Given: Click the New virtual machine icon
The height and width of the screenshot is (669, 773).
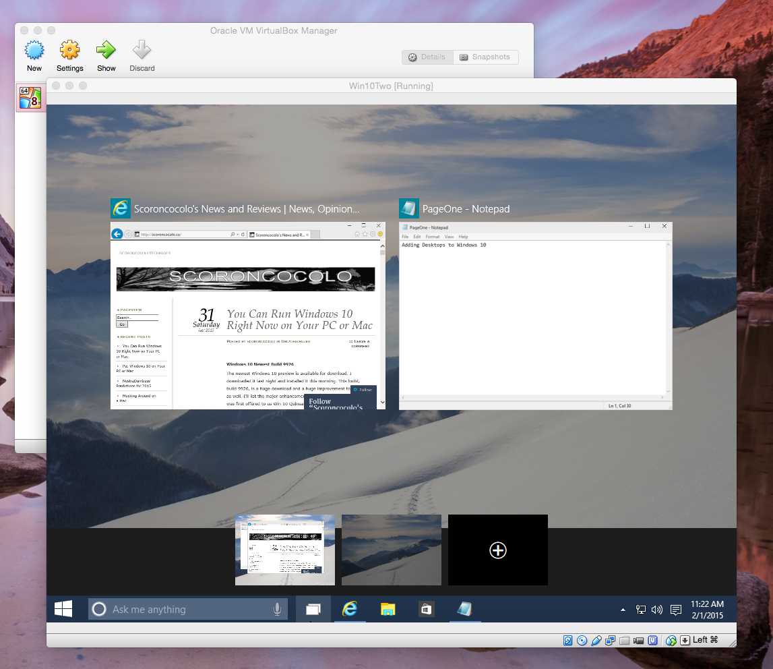Looking at the screenshot, I should click(34, 51).
